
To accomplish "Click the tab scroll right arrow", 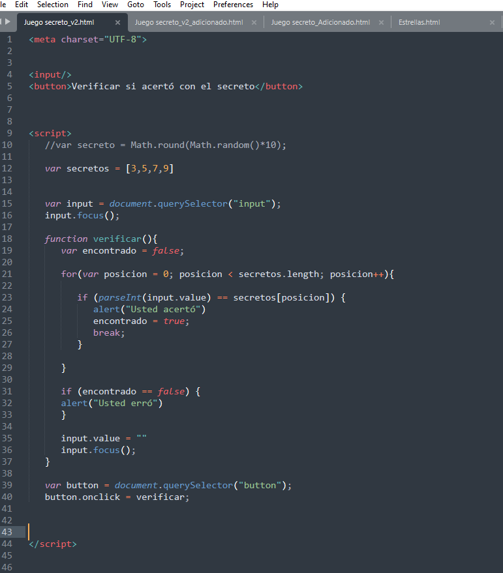I will (8, 22).
